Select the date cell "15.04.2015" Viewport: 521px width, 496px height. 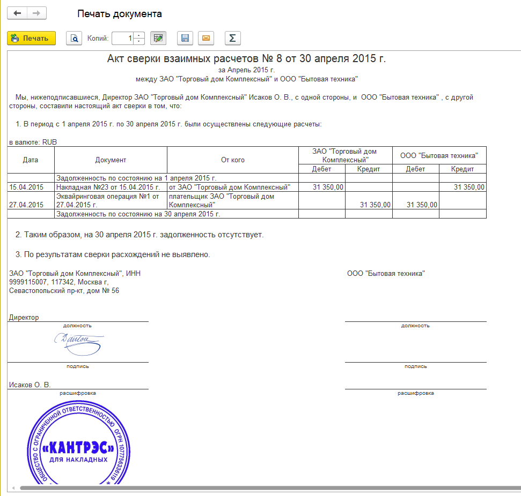(x=31, y=187)
